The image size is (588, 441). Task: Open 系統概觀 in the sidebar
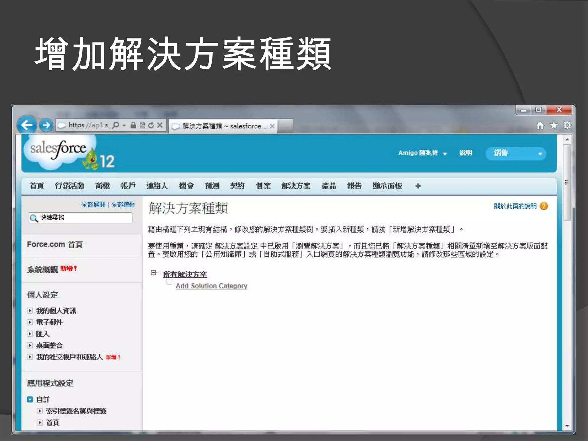[x=42, y=269]
